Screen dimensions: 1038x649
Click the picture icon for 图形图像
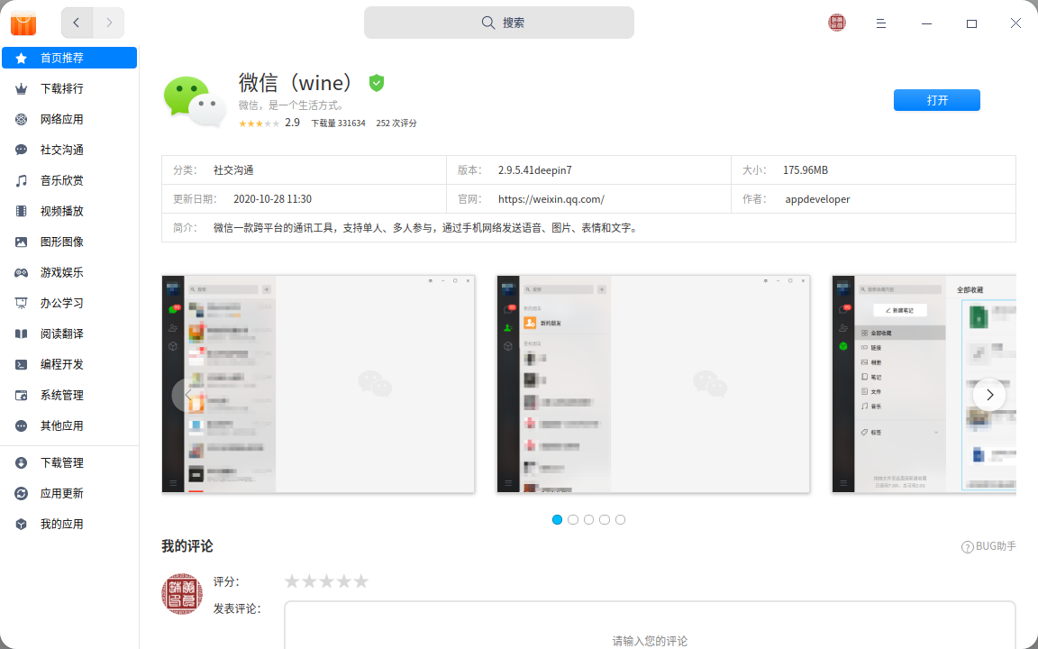coord(22,242)
